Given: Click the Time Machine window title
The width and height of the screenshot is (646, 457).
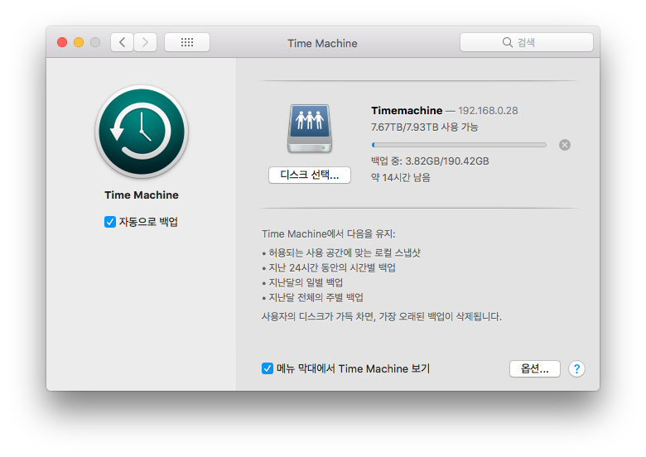Looking at the screenshot, I should [322, 43].
